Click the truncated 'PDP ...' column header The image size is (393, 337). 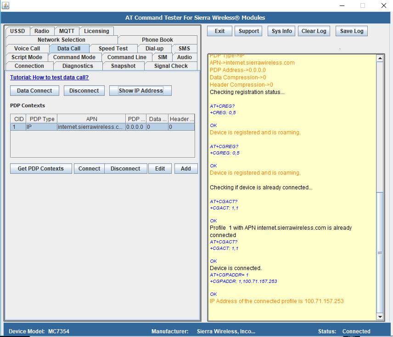coord(136,119)
